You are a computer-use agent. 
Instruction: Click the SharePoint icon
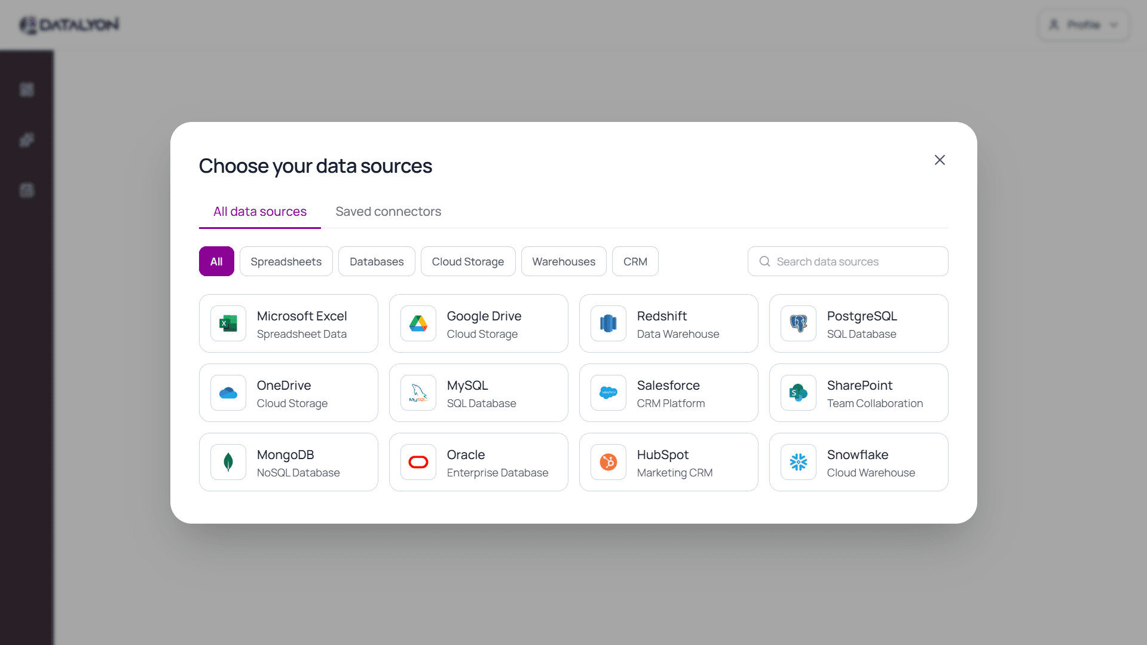(799, 393)
